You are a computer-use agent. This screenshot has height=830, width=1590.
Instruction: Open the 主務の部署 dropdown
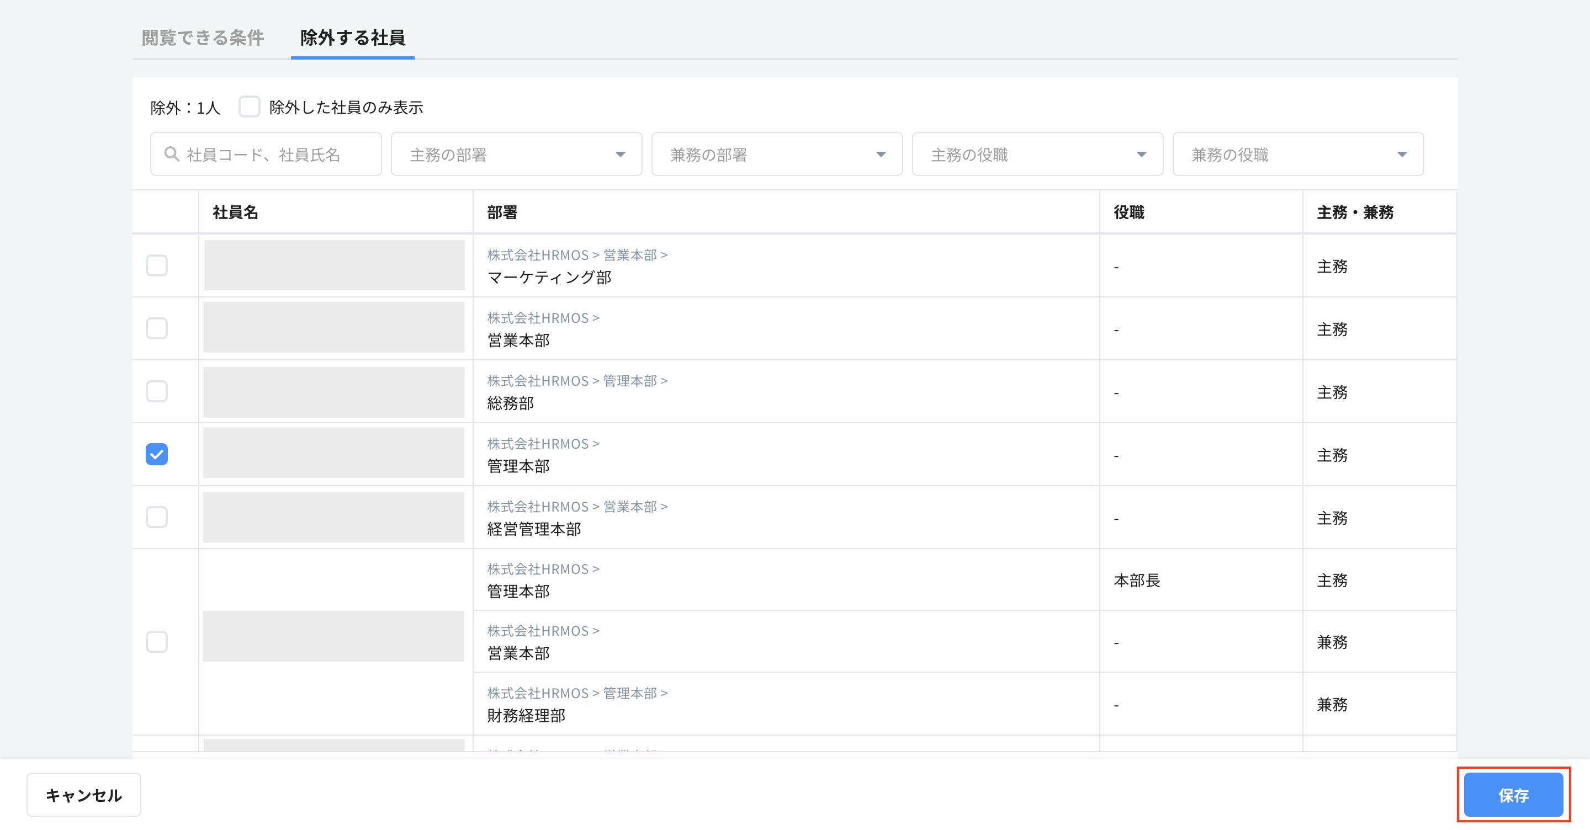[x=516, y=155]
